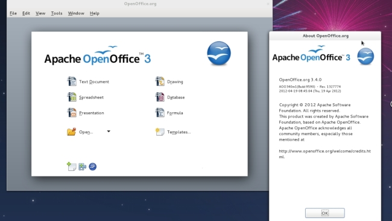Create a new Drawing
392x221 pixels.
point(175,82)
